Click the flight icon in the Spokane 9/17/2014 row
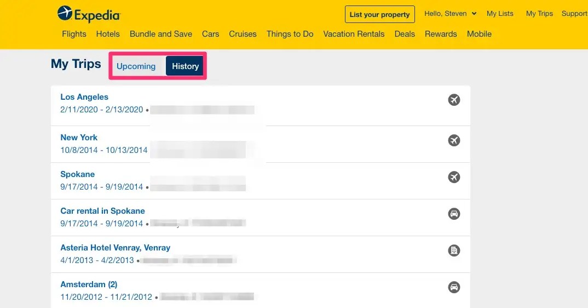The image size is (588, 308). 454,177
